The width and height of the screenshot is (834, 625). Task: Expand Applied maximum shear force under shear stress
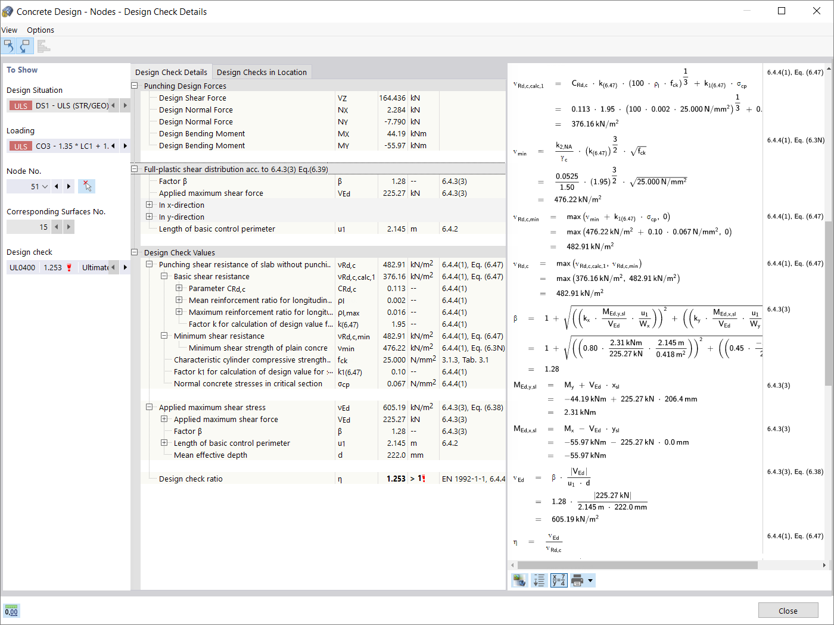pos(164,419)
